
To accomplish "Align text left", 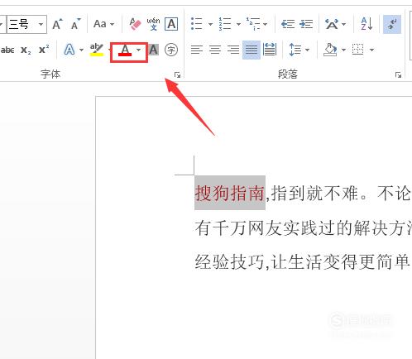I will pyautogui.click(x=197, y=50).
